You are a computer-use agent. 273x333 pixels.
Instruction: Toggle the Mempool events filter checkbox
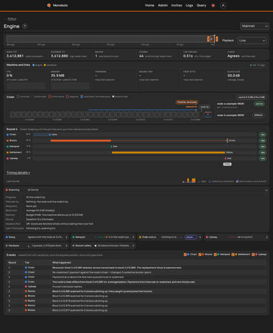(x=215, y=255)
